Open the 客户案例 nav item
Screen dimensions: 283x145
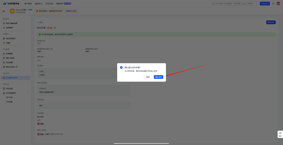coord(28,4)
